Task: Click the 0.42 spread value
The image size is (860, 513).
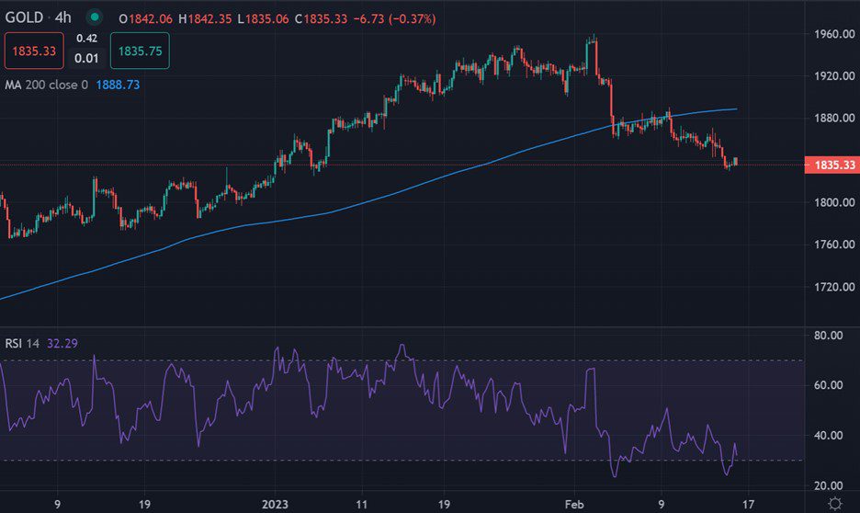Action: pyautogui.click(x=86, y=39)
